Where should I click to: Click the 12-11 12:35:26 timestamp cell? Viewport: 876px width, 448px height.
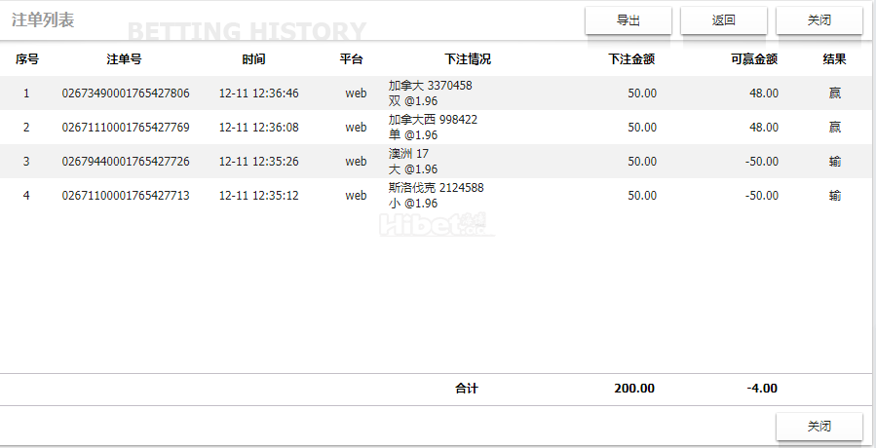click(259, 162)
